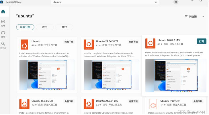Select the 应用 filter tab
Image resolution: width=209 pixels, height=115 pixels.
coord(45,27)
